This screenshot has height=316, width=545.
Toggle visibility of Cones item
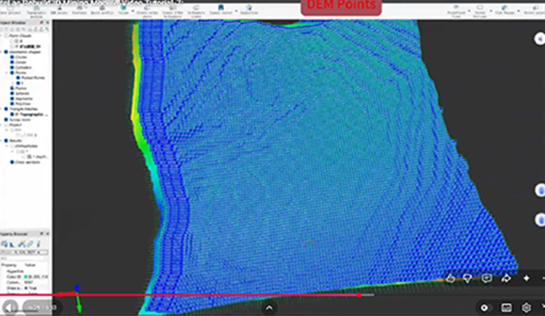tap(12, 62)
